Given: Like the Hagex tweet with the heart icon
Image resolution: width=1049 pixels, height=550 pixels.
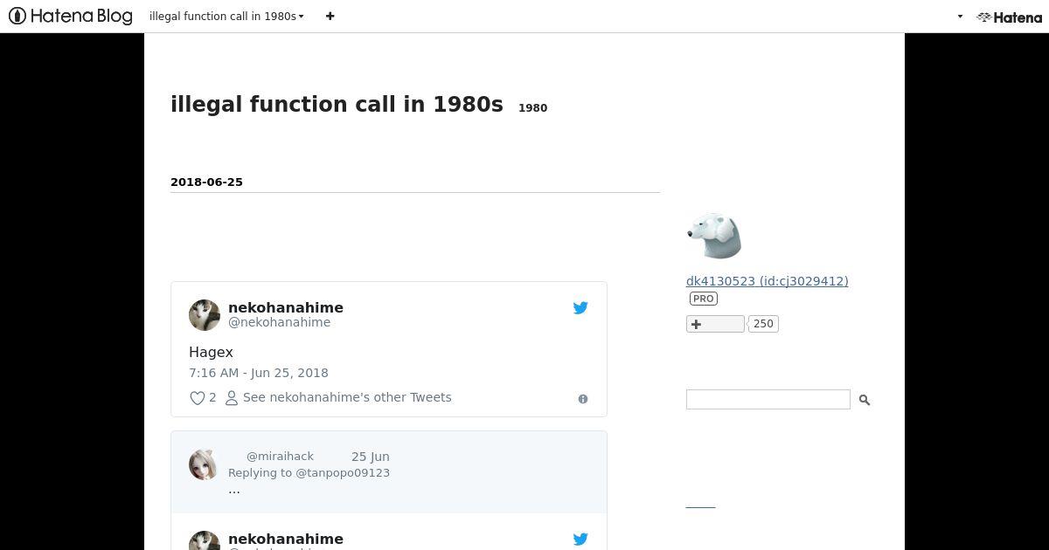Looking at the screenshot, I should pos(198,398).
